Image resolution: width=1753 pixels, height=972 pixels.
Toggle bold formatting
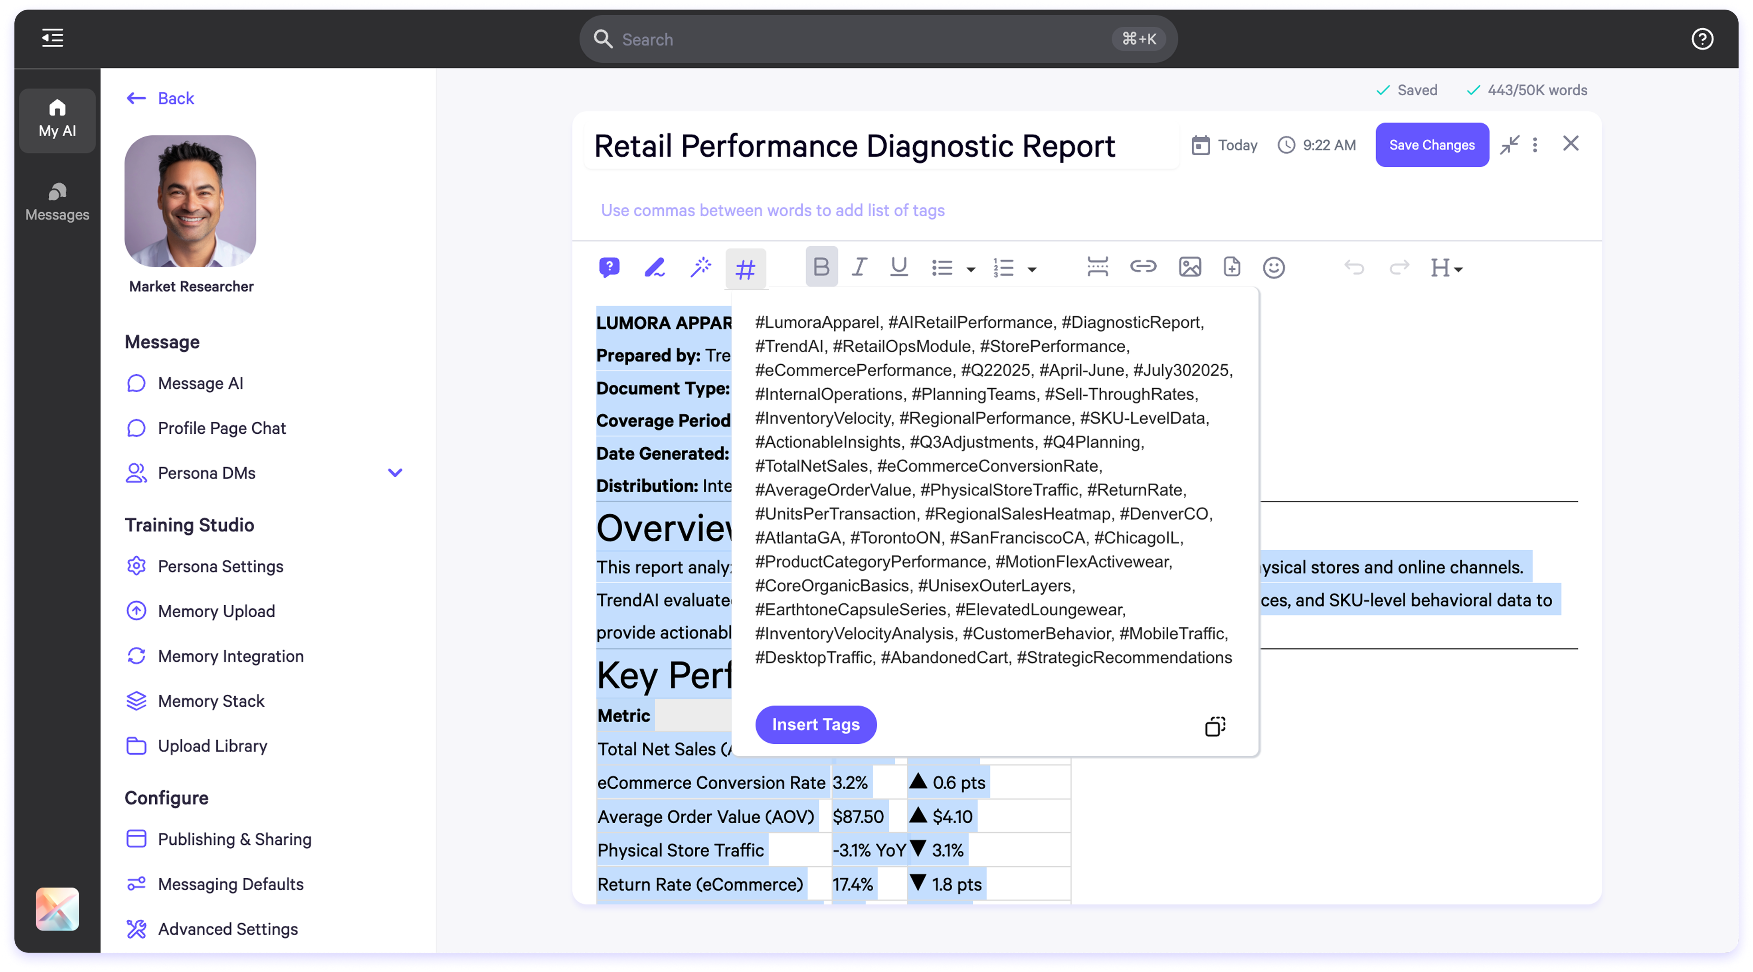[x=821, y=267]
